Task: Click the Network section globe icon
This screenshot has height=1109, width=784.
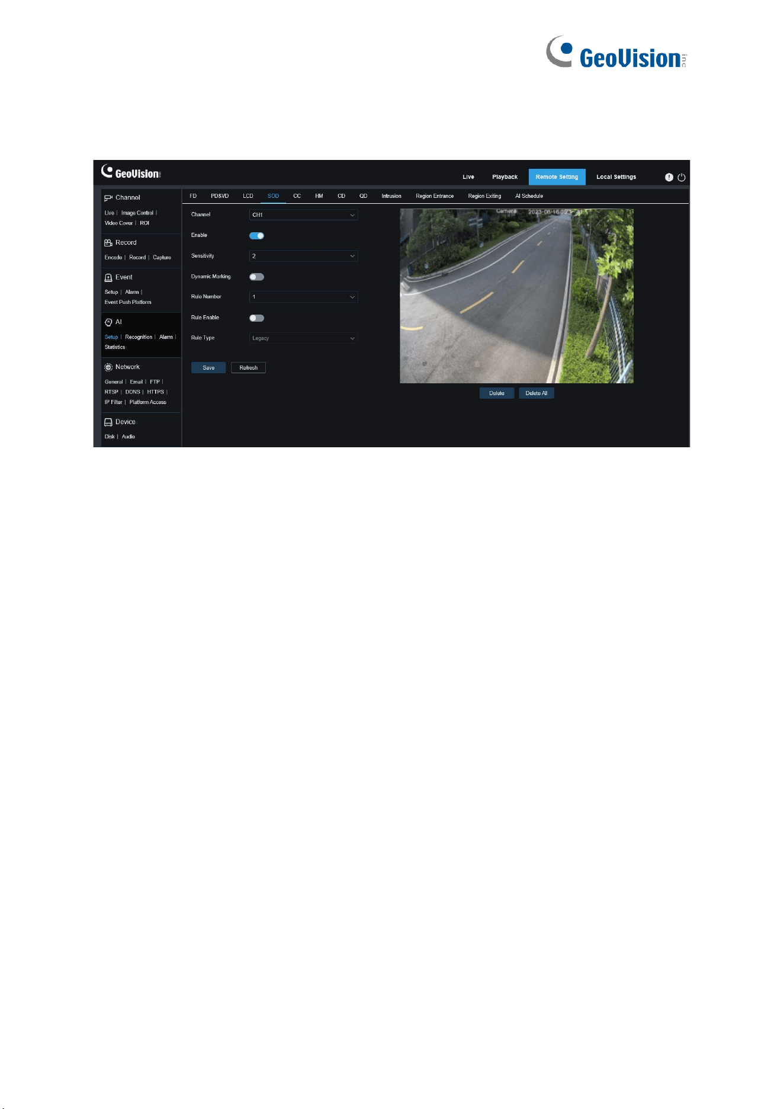Action: pos(108,367)
